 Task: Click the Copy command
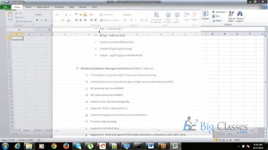pyautogui.click(x=20, y=17)
